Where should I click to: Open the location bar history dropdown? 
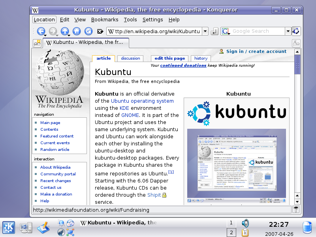click(x=206, y=31)
